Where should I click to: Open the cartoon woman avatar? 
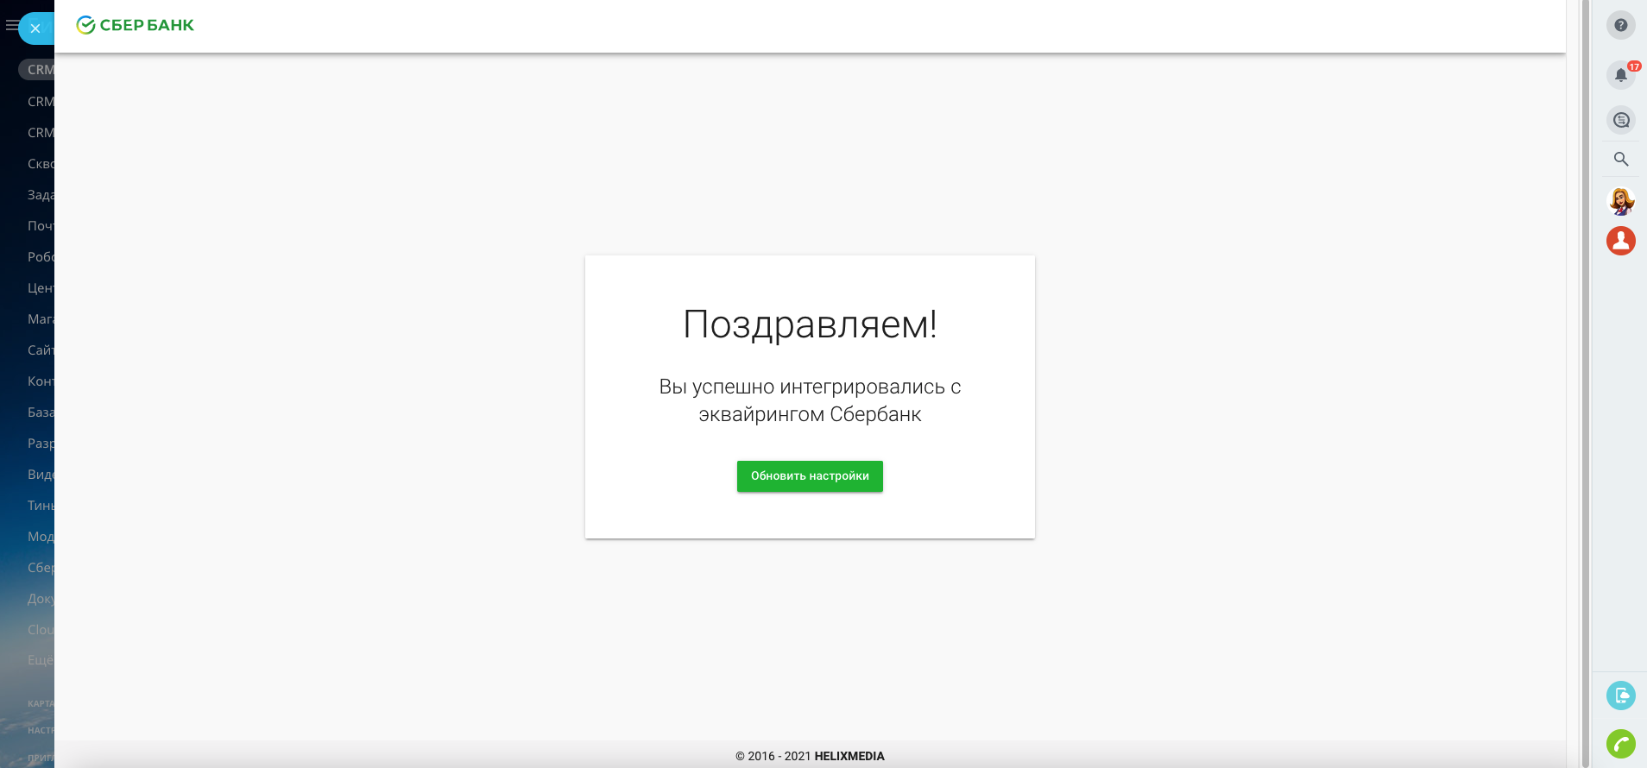1621,201
